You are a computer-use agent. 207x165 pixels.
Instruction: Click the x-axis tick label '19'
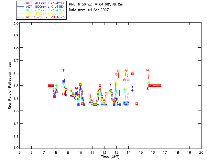[189, 152]
